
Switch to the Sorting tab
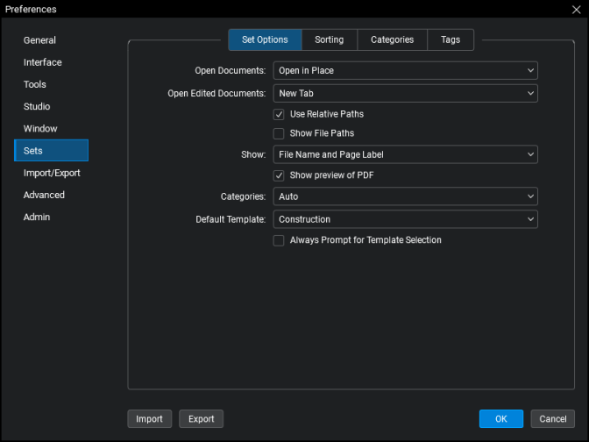[x=330, y=39]
